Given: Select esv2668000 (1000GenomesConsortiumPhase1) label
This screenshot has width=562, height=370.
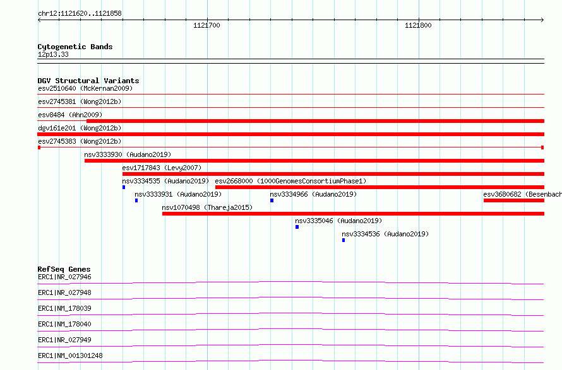Looking at the screenshot, I should pos(290,181).
